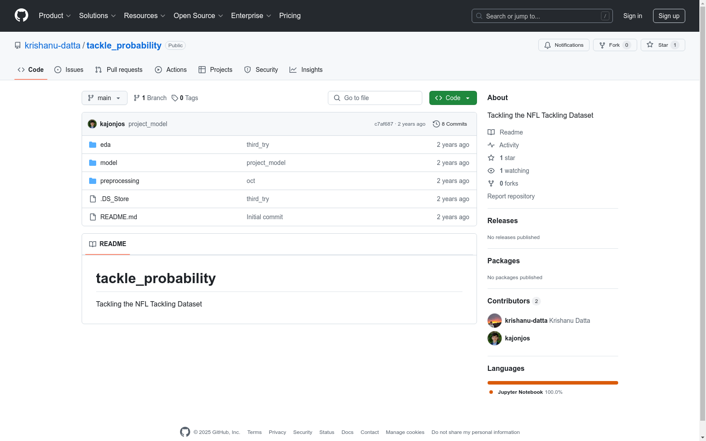Image resolution: width=706 pixels, height=441 pixels.
Task: Open the Contributors heading link
Action: 514,301
